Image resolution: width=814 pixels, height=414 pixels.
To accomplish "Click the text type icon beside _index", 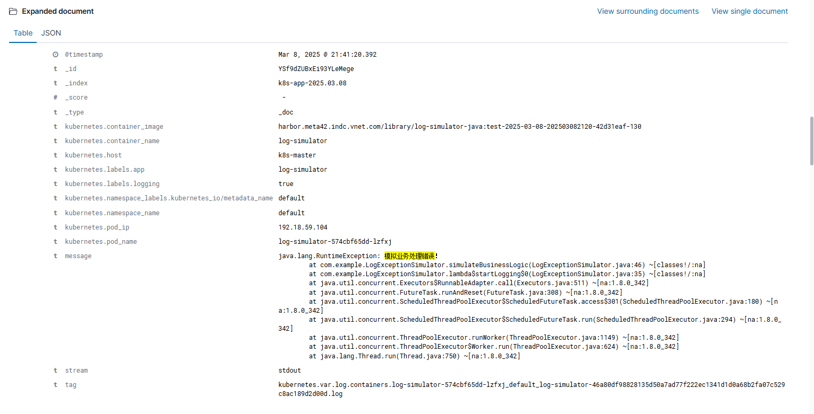I will click(55, 83).
